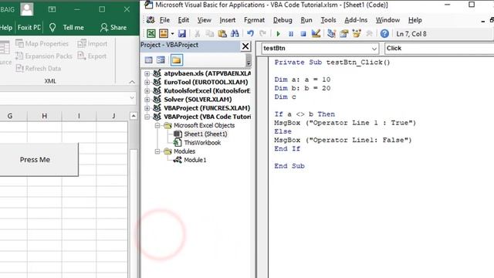The width and height of the screenshot is (494, 278).
Task: Open the Add-Ins menu
Action: [x=356, y=20]
